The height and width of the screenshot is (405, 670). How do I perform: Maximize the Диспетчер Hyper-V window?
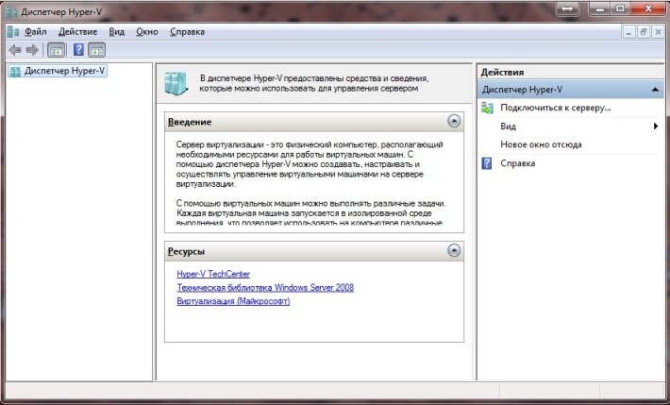click(620, 8)
